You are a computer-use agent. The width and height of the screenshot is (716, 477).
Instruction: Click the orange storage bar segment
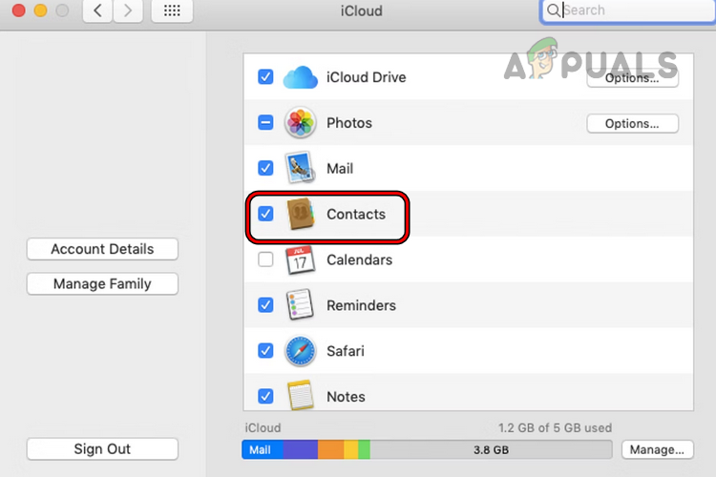pos(330,450)
